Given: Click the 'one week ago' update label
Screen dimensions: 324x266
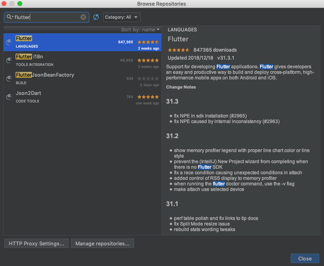Looking at the screenshot, I should [x=148, y=103].
